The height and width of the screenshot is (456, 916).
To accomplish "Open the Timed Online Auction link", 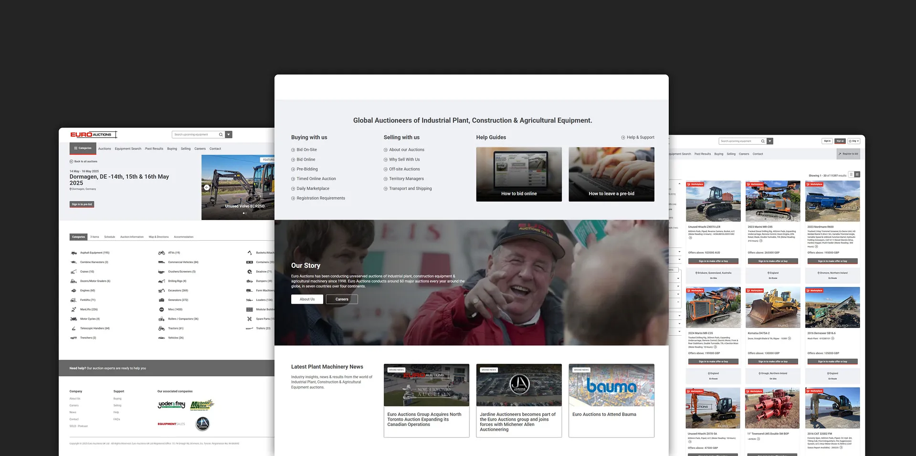I will (x=316, y=179).
